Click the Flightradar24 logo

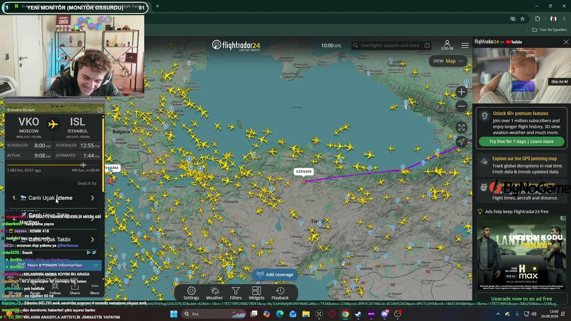point(236,45)
